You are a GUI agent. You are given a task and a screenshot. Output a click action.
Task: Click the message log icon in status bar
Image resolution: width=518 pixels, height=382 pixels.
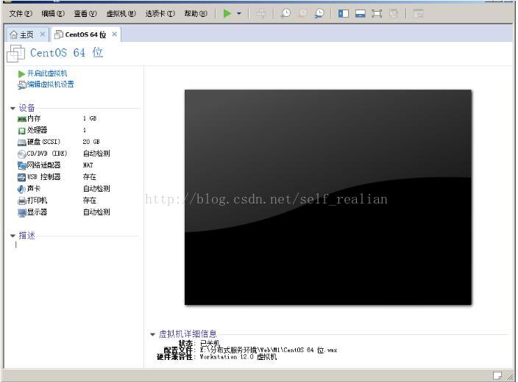[497, 375]
